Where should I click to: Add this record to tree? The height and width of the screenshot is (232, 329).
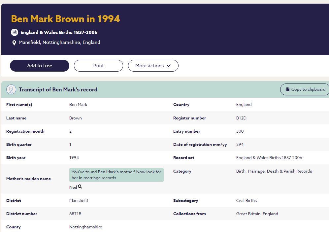tap(40, 66)
